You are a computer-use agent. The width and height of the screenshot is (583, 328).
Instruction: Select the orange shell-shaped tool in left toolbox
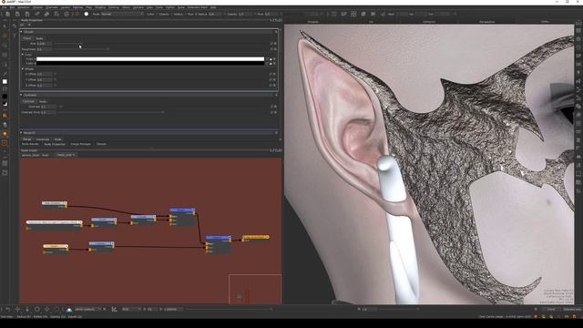(5, 116)
